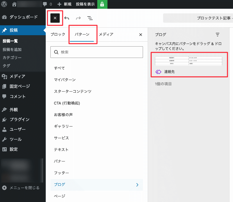The width and height of the screenshot is (233, 202).
Task: Open 外観 via the appearance brush icon
Action: point(4,109)
